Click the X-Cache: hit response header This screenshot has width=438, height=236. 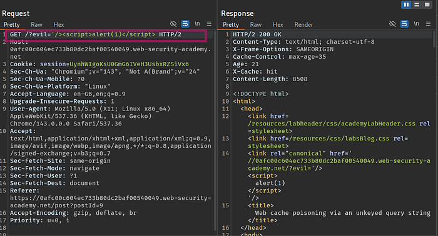coord(255,72)
